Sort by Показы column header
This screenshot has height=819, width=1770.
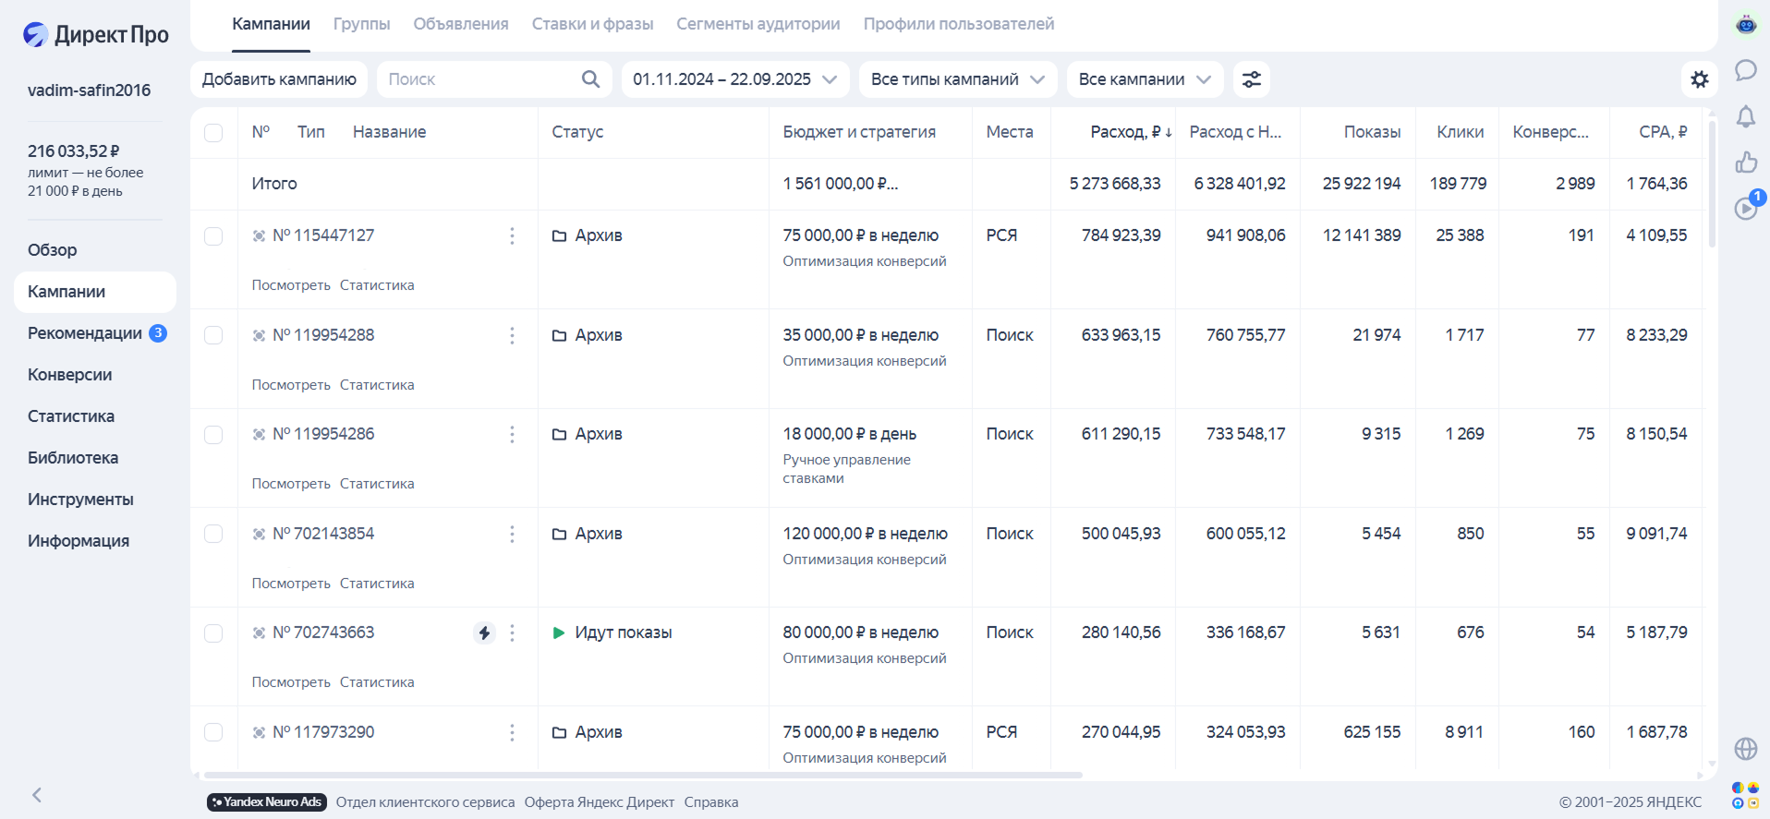tap(1372, 132)
